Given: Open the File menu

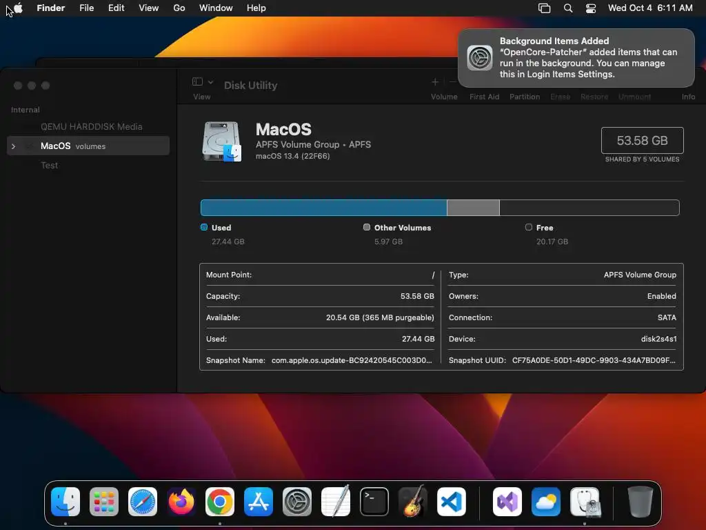Looking at the screenshot, I should [x=86, y=8].
